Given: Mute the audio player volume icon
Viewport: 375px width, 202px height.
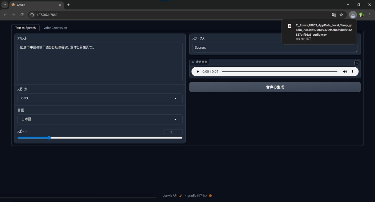Looking at the screenshot, I should pos(345,72).
